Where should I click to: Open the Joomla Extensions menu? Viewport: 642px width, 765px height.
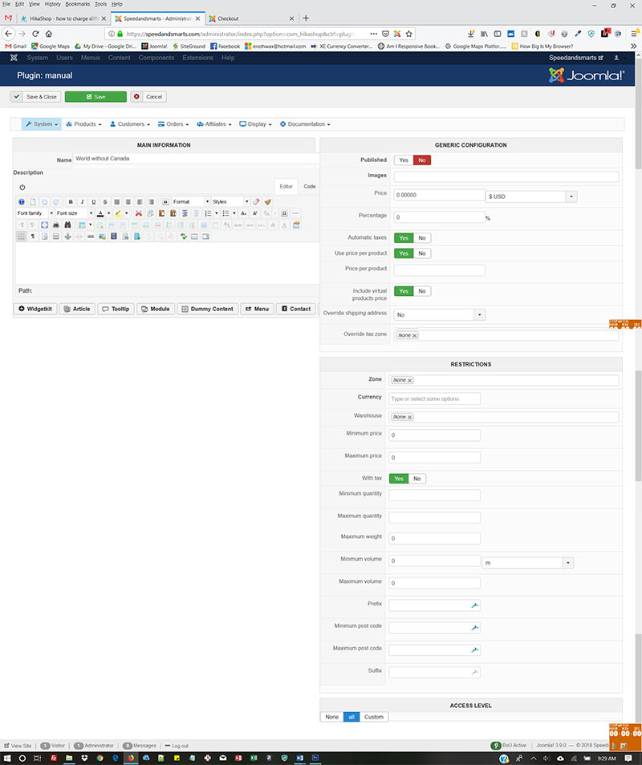(197, 58)
